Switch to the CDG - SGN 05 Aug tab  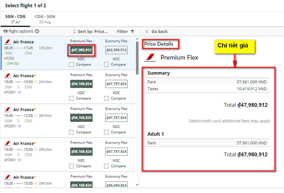point(45,19)
